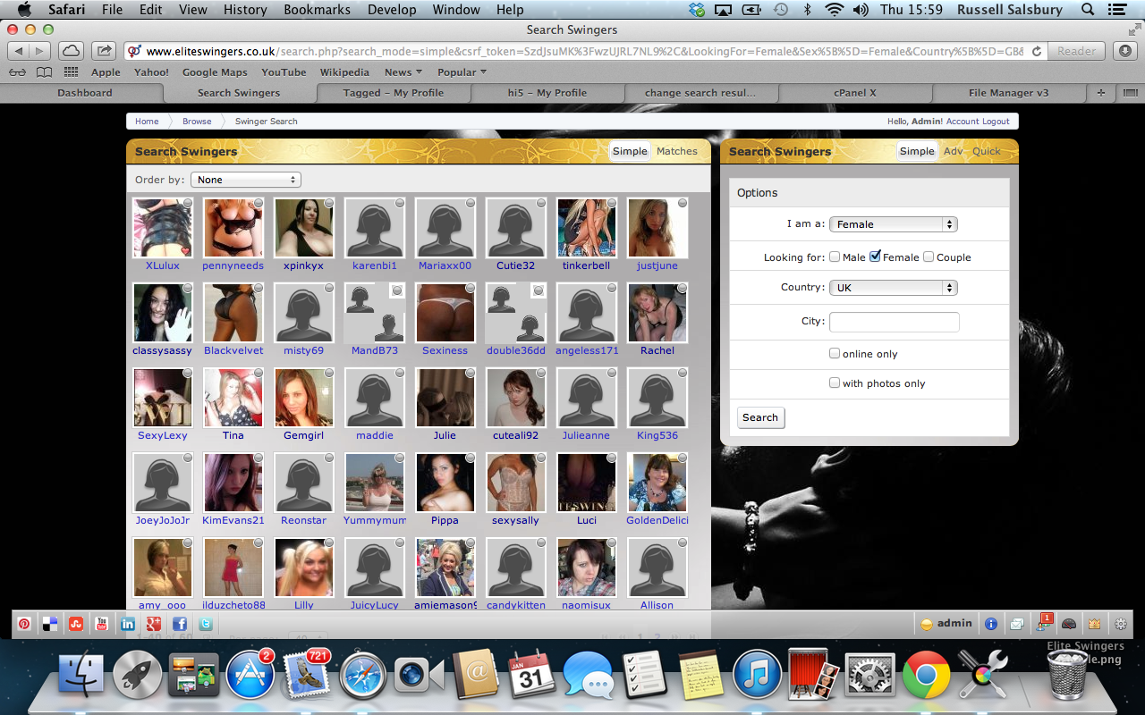Click the Pinterest share icon
The width and height of the screenshot is (1145, 715).
coord(24,624)
